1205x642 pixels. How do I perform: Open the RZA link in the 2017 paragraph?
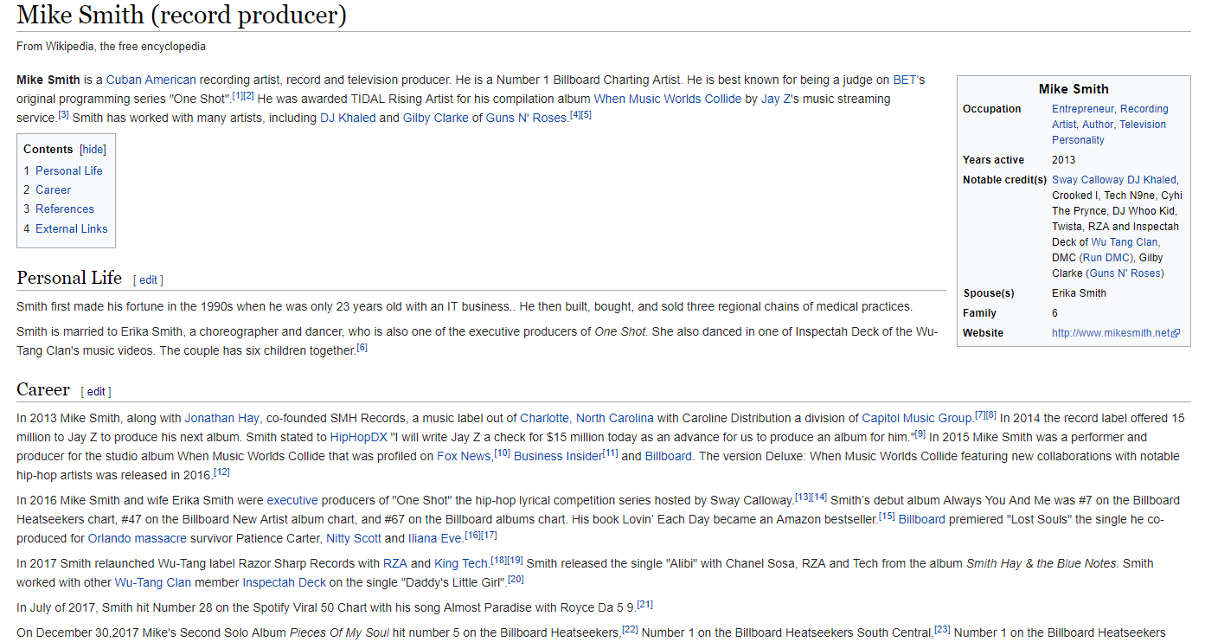tap(395, 563)
